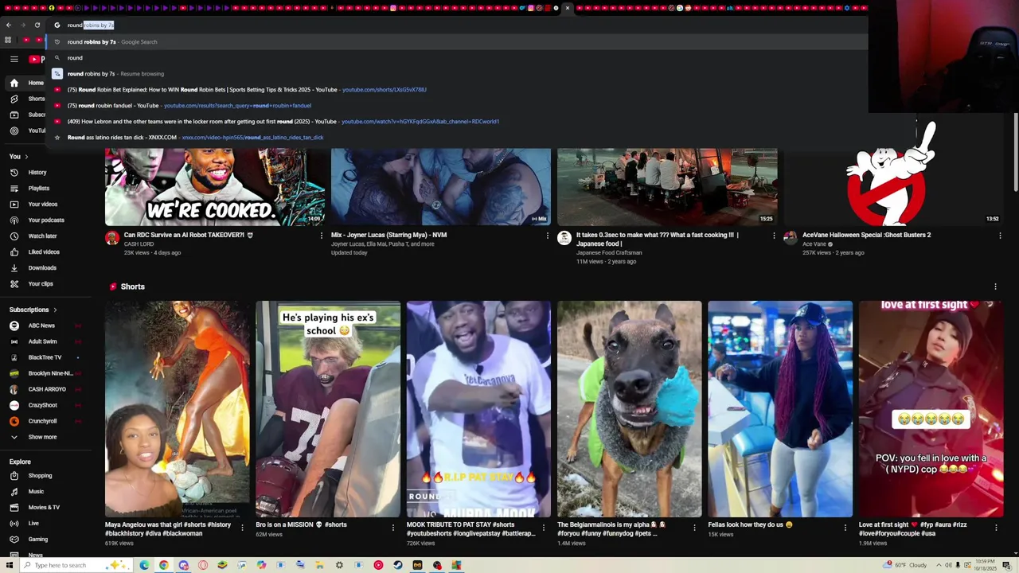Open options menu for Japanese food video
1019x573 pixels.
(774, 236)
